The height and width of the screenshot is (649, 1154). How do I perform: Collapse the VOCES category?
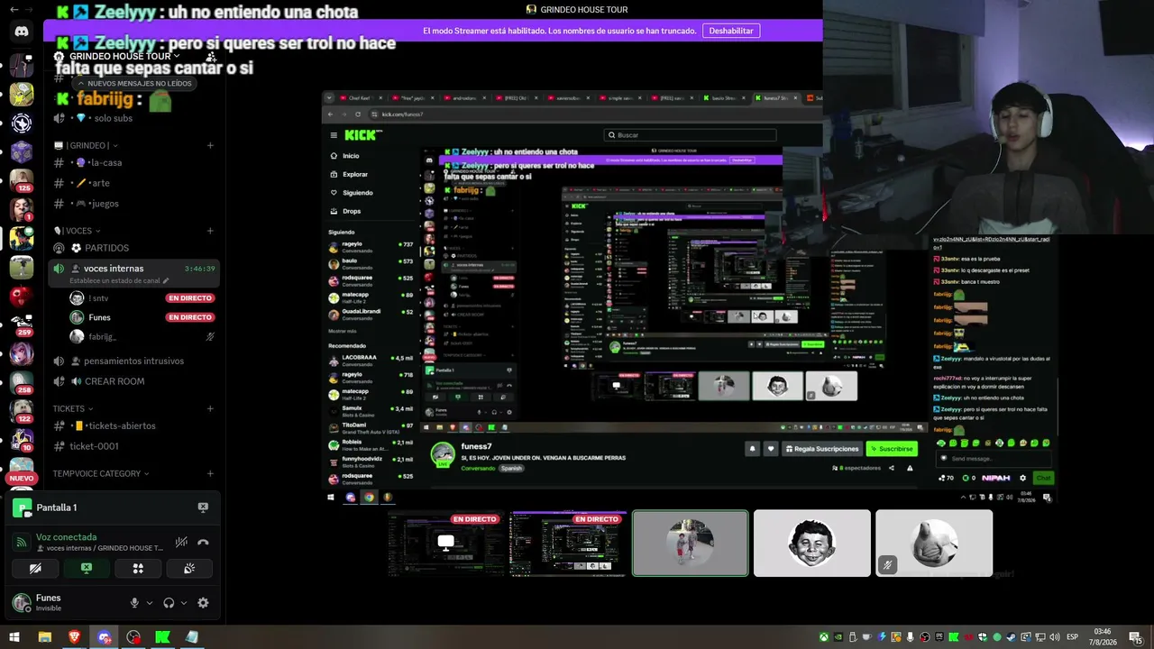coord(78,231)
